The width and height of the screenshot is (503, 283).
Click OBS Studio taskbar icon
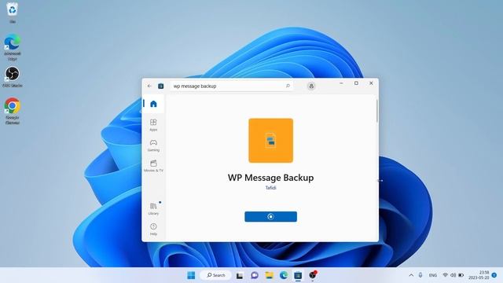tap(313, 275)
